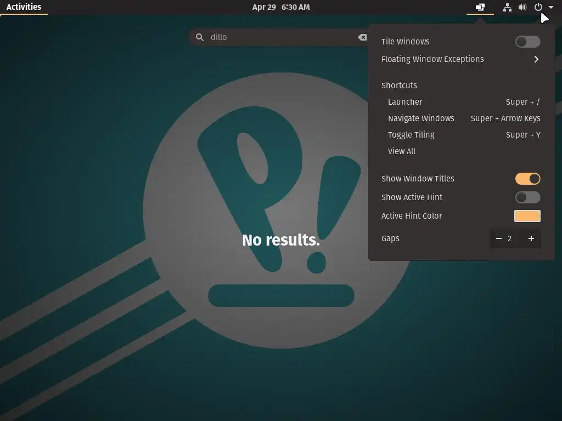Screen dimensions: 562x421
Task: Pick the orange Active Hint Color swatch
Action: (527, 216)
